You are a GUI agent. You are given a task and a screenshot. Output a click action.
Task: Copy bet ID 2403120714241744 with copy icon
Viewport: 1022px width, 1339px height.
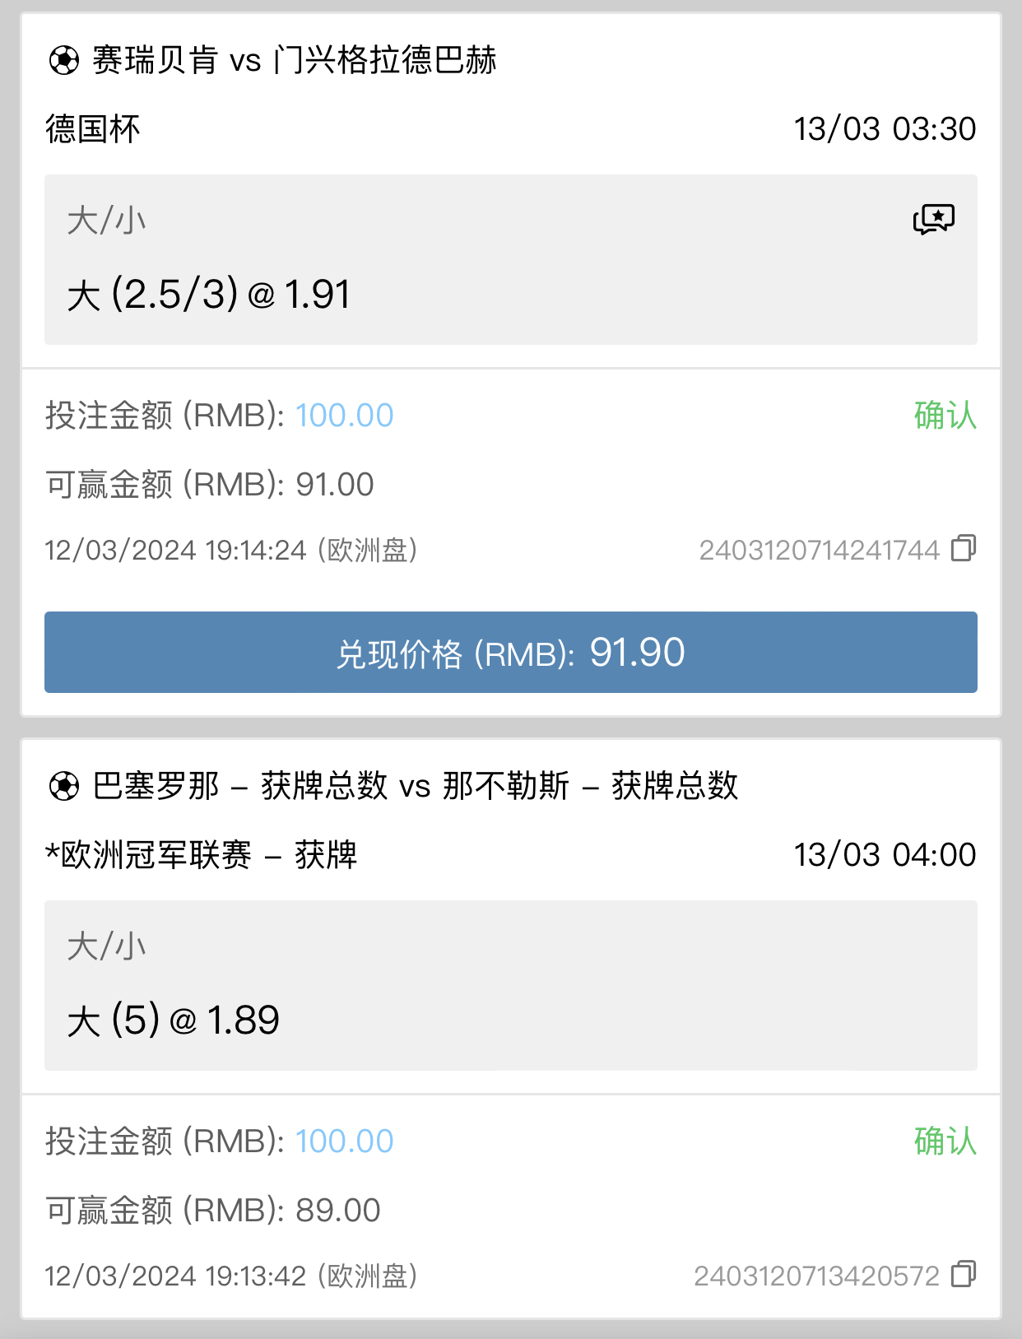coord(964,548)
